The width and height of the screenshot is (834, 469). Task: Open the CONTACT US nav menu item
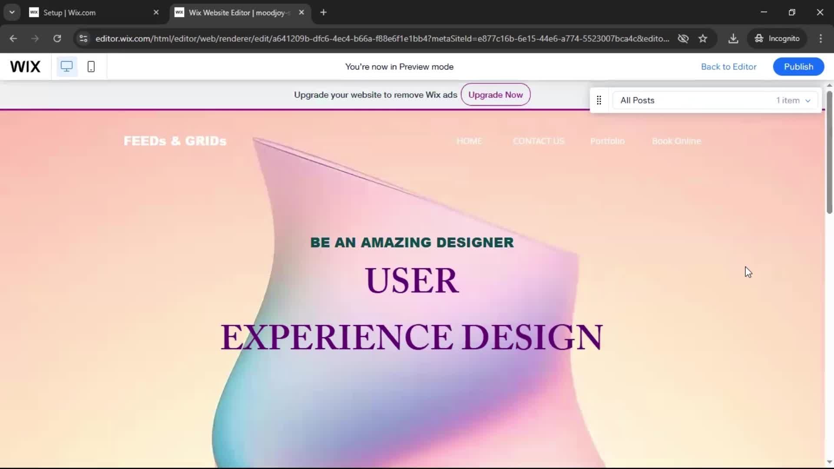tap(538, 141)
